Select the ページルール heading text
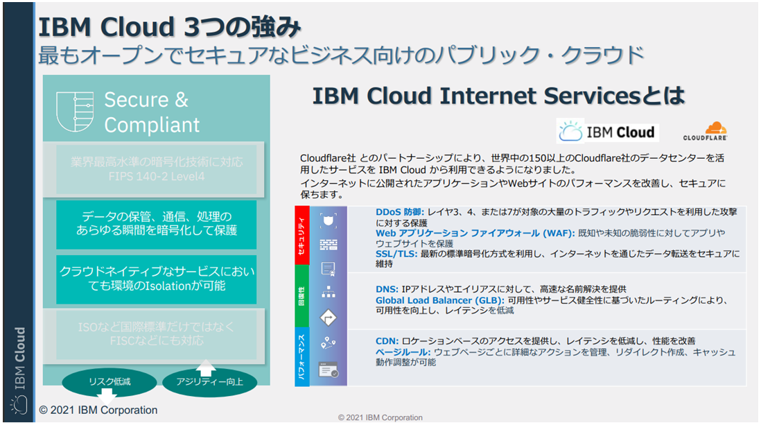 point(403,352)
